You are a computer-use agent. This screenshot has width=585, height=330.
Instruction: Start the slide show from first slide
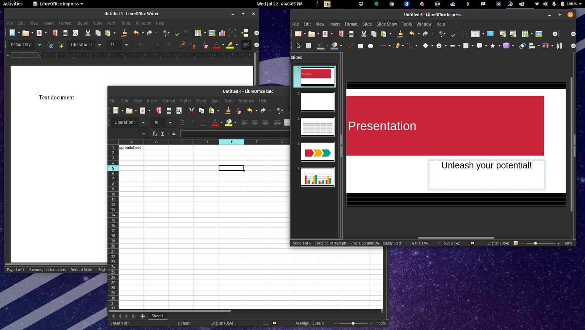502,34
